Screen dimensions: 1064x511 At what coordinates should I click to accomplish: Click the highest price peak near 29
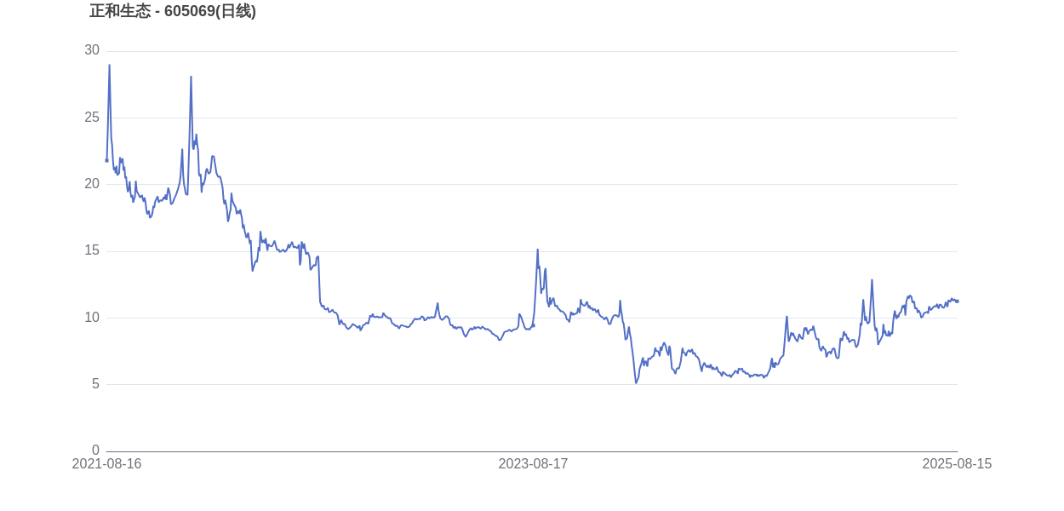109,66
